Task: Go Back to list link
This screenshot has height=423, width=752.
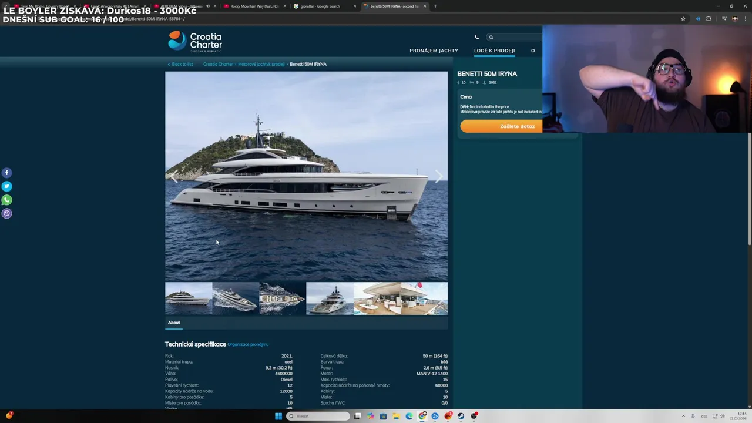Action: [x=180, y=64]
